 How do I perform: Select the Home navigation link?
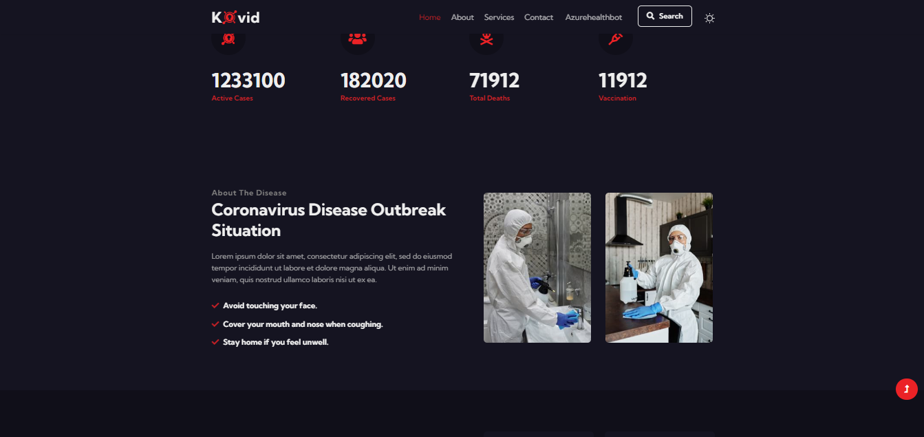(x=429, y=17)
